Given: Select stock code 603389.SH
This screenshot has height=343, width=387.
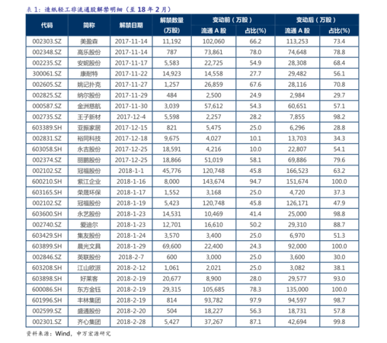Looking at the screenshot, I should tap(47, 127).
